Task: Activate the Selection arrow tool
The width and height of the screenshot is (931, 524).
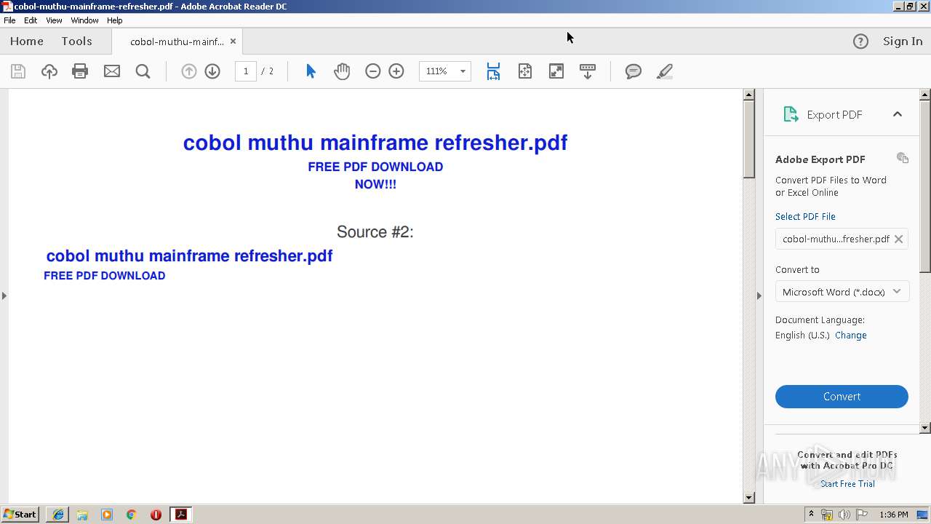Action: pos(311,71)
